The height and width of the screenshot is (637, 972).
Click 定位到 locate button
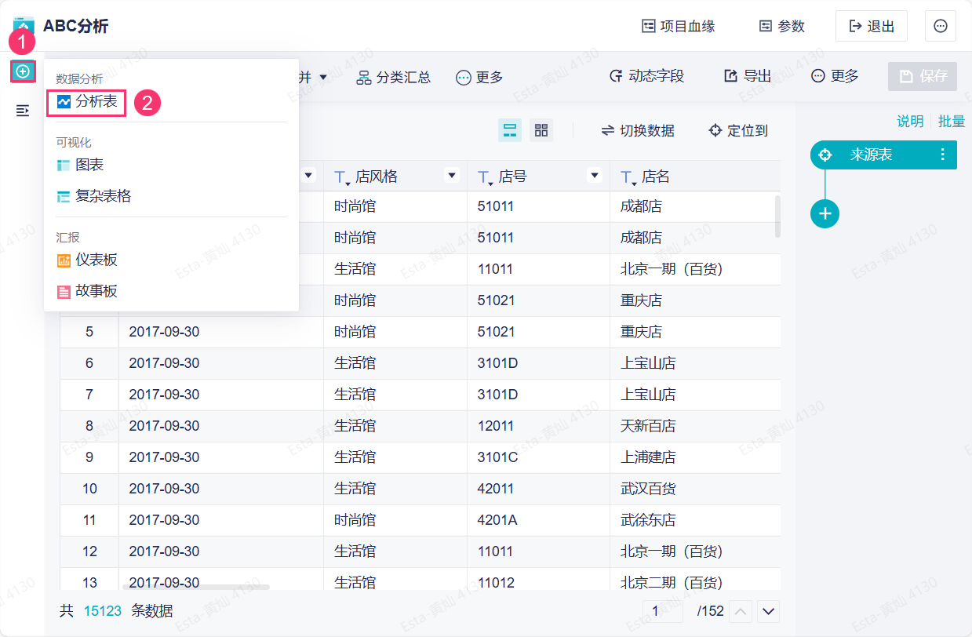click(738, 131)
